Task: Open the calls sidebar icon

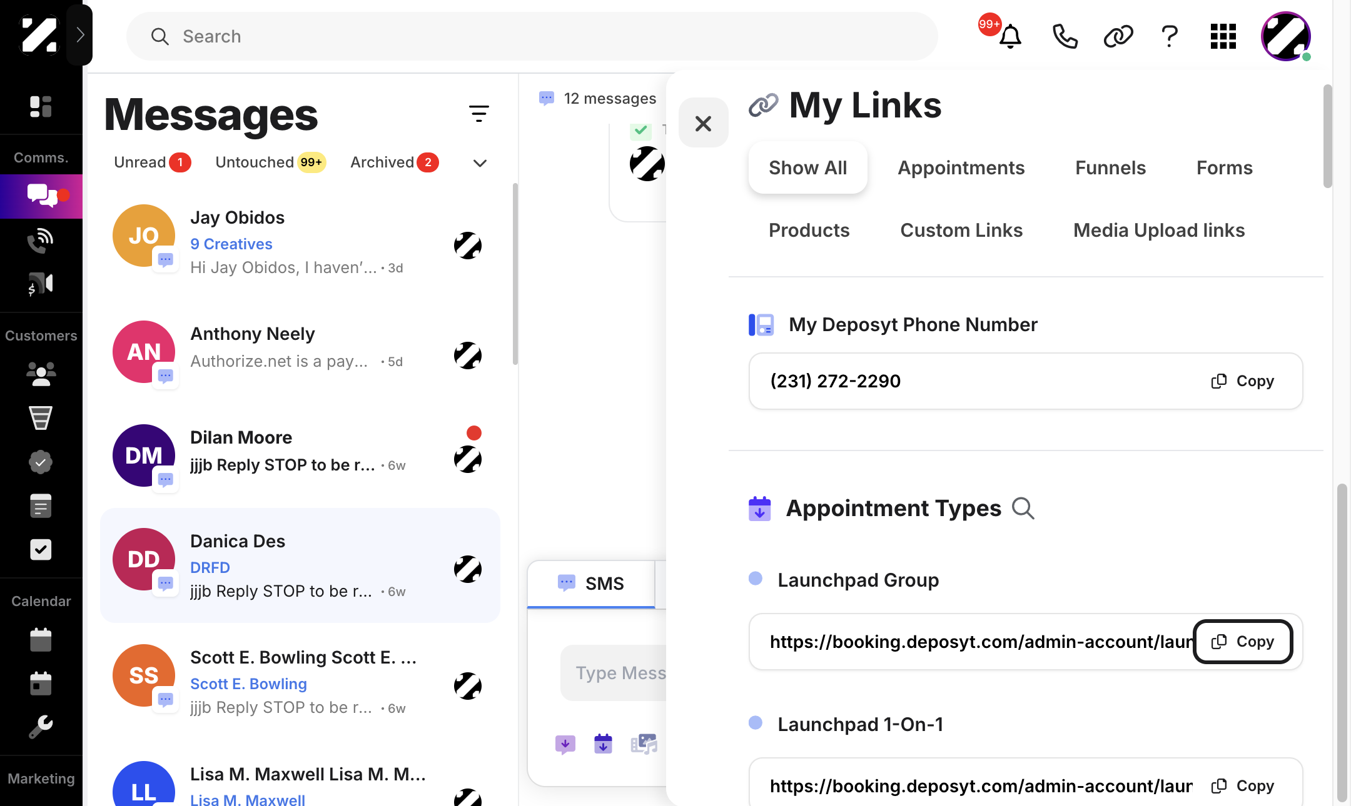Action: (41, 241)
